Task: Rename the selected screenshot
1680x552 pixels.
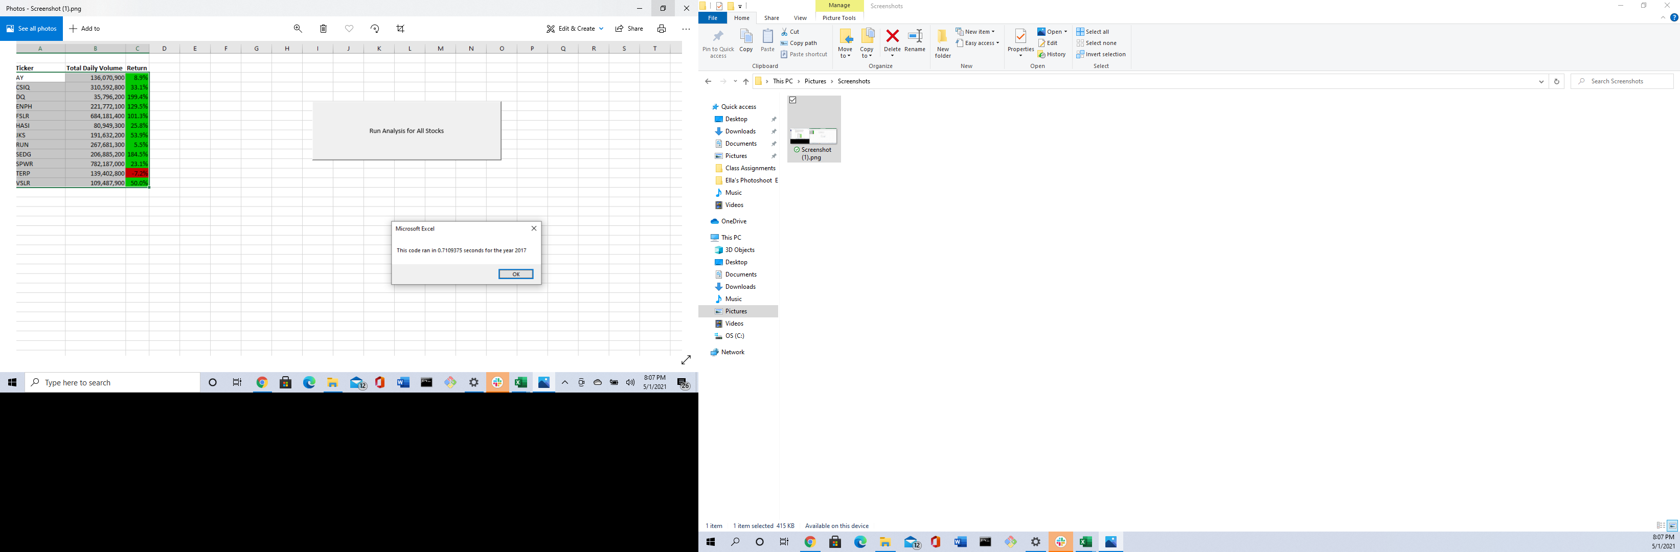Action: point(915,39)
